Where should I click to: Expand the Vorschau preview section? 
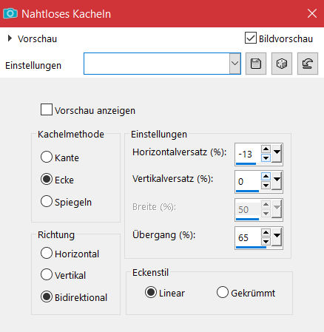coord(10,38)
